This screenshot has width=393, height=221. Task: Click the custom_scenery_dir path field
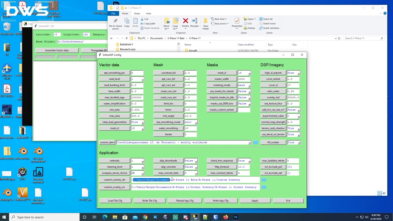pyautogui.click(x=195, y=180)
